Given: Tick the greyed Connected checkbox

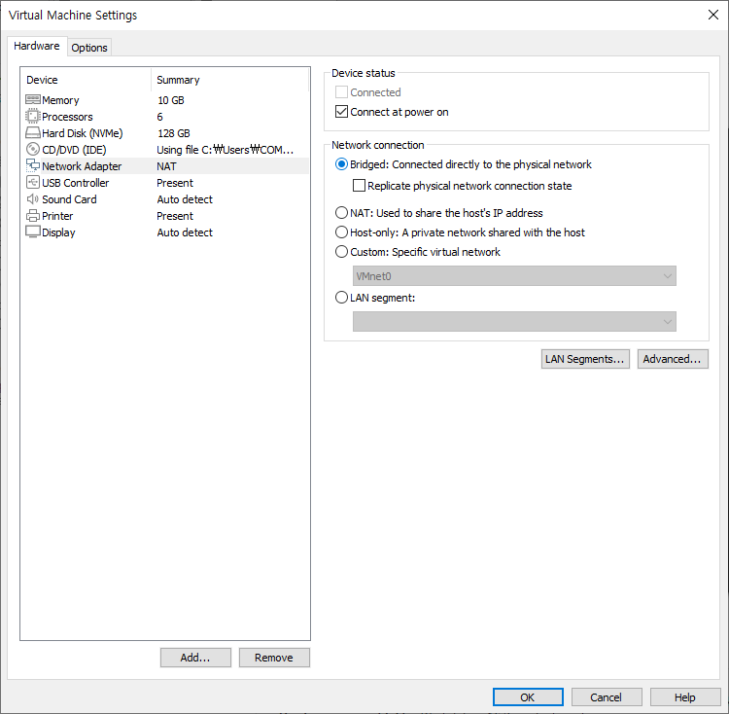Looking at the screenshot, I should [341, 92].
